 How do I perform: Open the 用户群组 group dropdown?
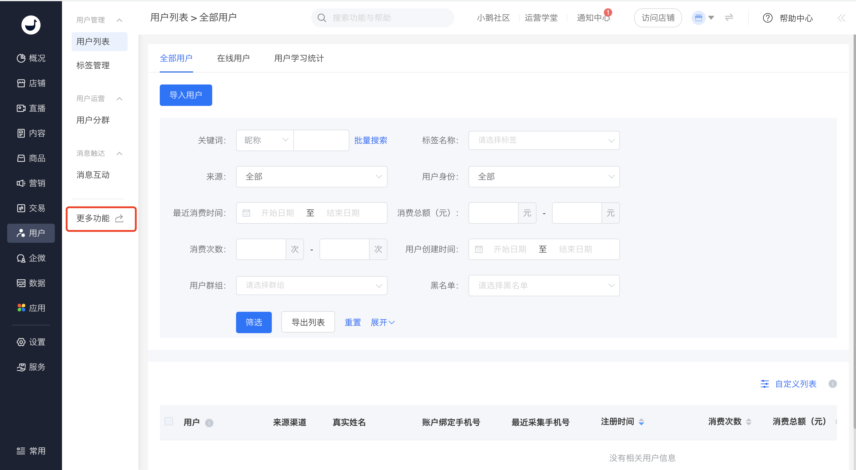pyautogui.click(x=312, y=285)
